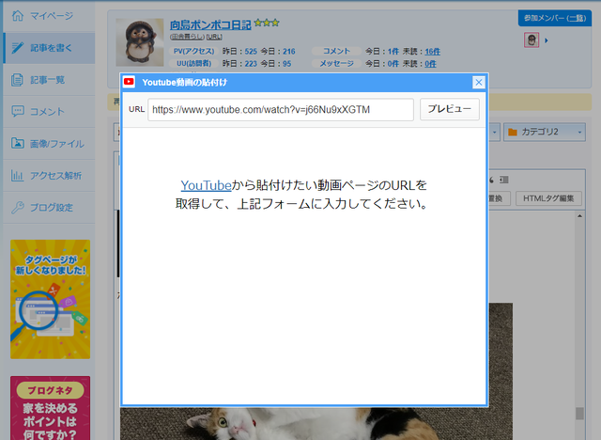
Task: Click the tanuki blog profile thumbnail
Action: tap(140, 42)
